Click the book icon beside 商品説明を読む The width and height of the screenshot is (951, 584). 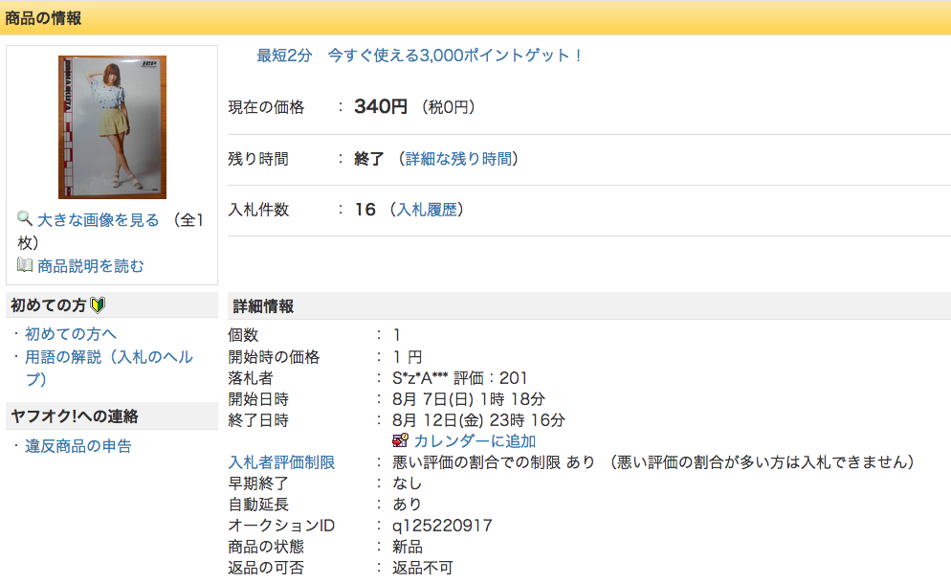[x=25, y=265]
